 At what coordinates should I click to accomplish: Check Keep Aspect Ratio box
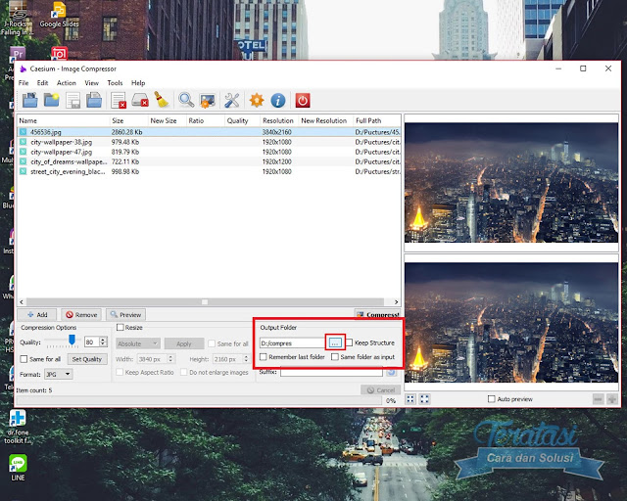[120, 372]
